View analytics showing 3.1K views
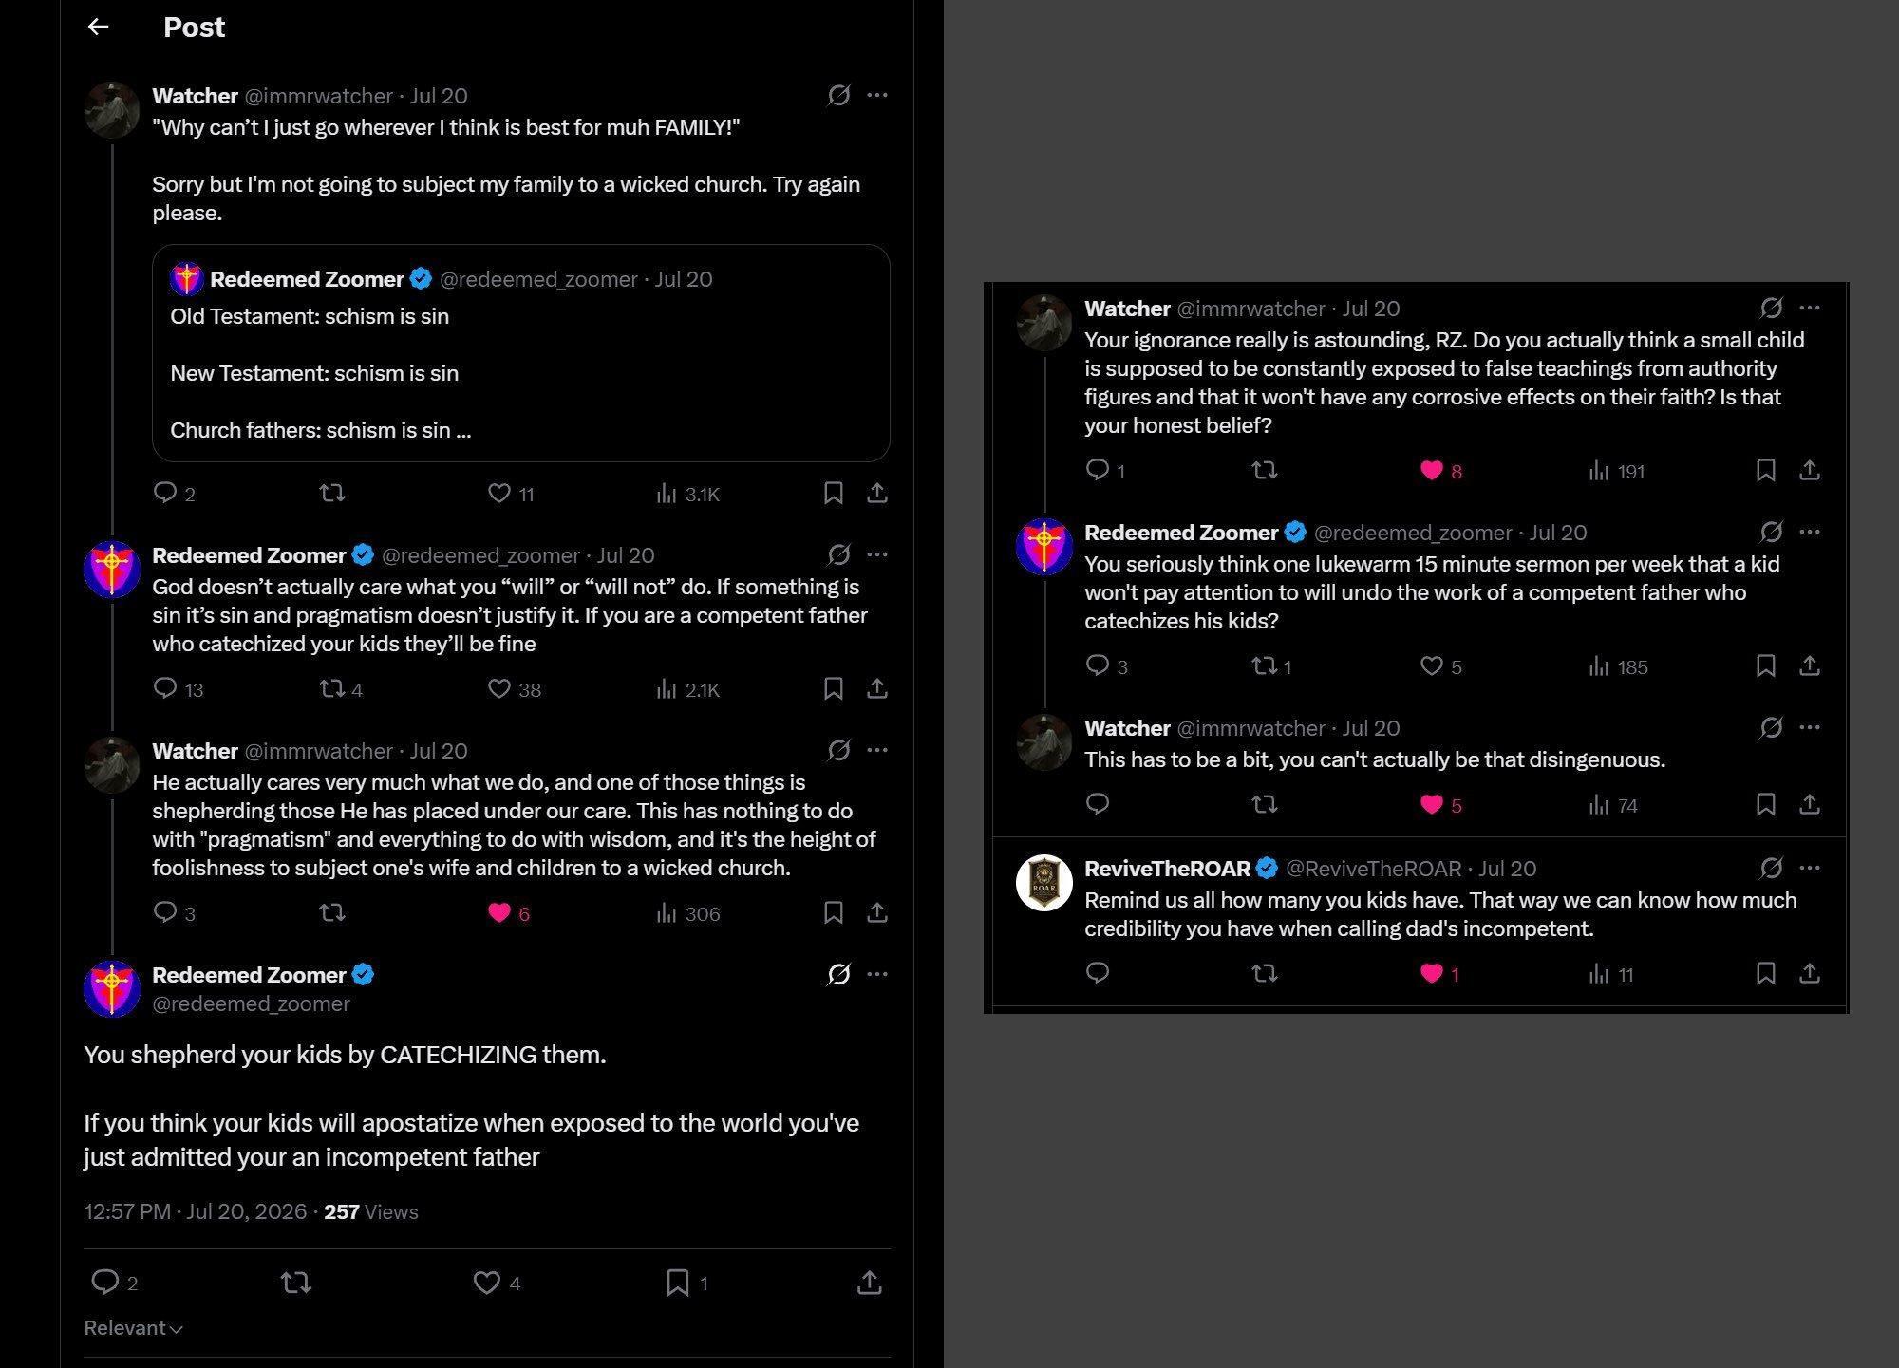 tap(687, 494)
